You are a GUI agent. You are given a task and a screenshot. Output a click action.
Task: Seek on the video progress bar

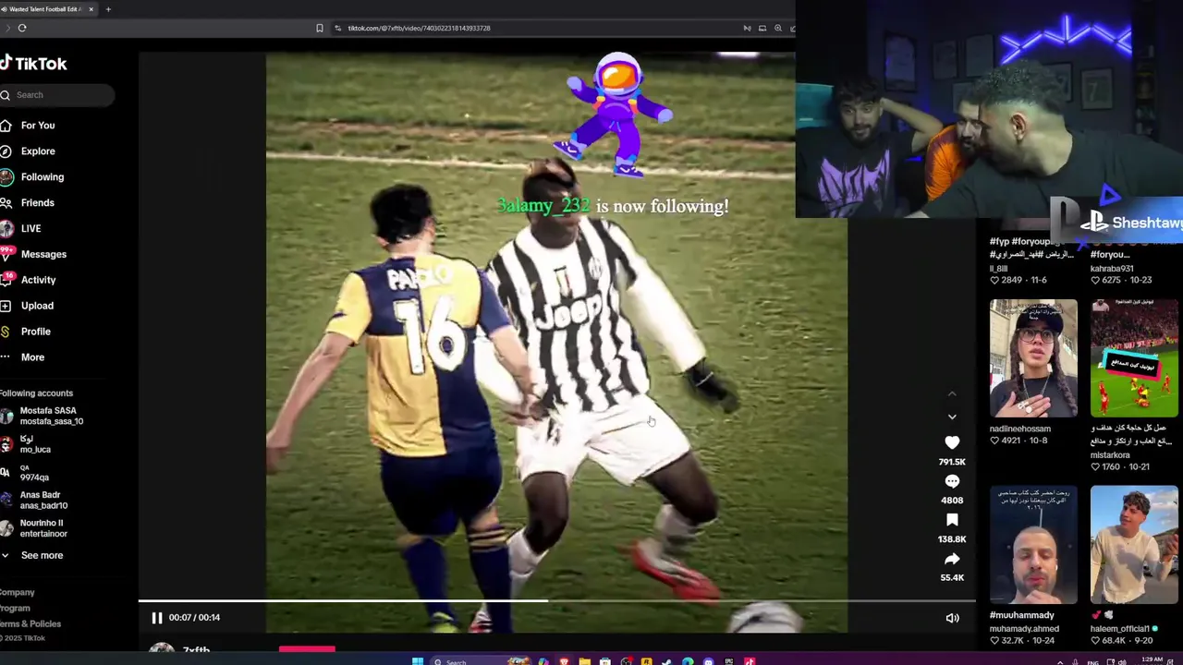(x=556, y=601)
